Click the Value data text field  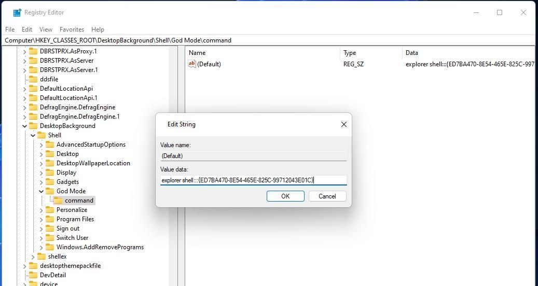[x=254, y=180]
